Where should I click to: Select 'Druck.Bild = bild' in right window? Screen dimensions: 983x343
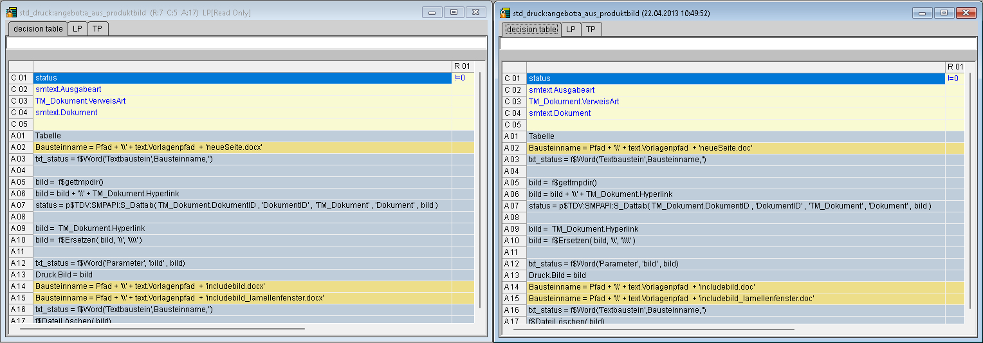pyautogui.click(x=736, y=275)
